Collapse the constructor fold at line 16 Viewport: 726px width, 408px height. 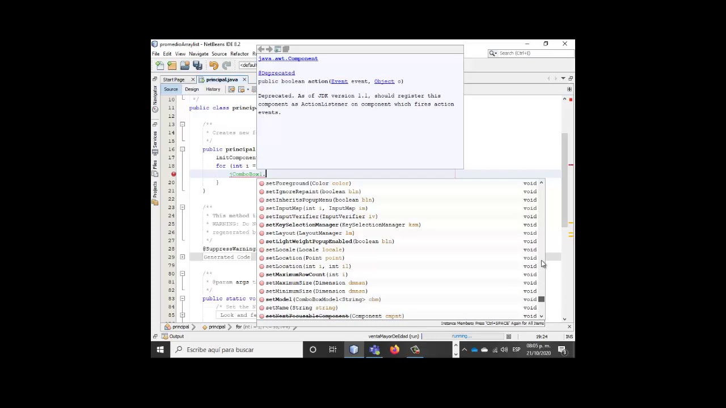pyautogui.click(x=182, y=149)
